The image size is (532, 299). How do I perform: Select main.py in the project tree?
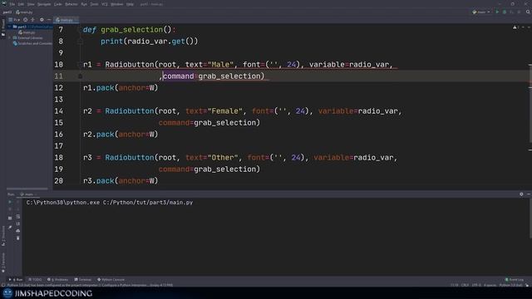(x=27, y=32)
